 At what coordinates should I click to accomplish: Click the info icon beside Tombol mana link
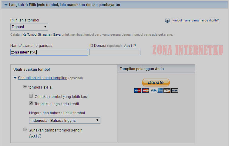(x=167, y=20)
